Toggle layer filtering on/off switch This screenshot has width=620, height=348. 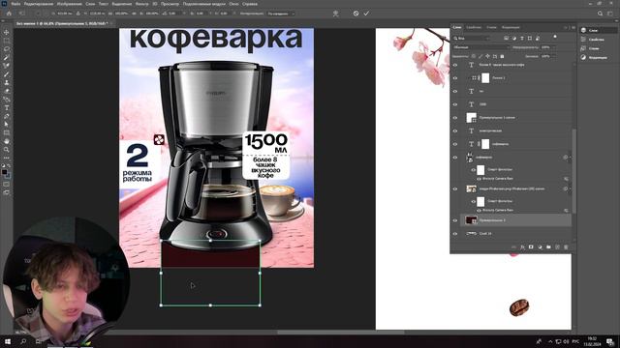(x=555, y=37)
